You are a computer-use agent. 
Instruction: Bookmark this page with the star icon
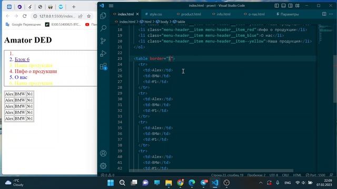89,16
